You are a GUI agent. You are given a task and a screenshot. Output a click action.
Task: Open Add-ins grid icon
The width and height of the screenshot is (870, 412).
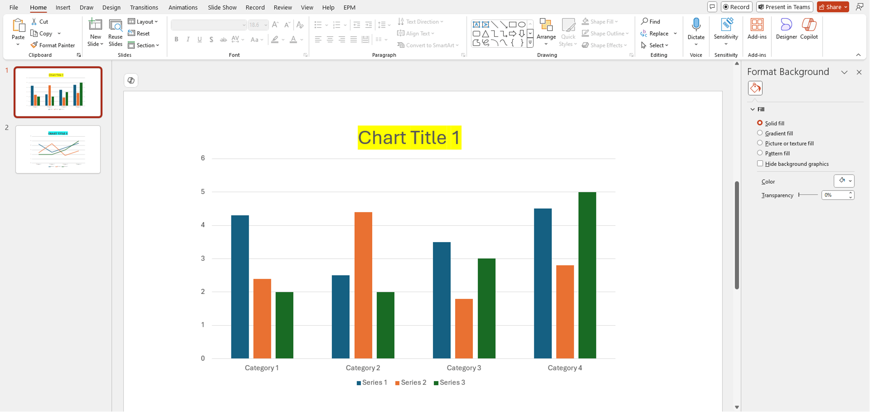pyautogui.click(x=757, y=25)
